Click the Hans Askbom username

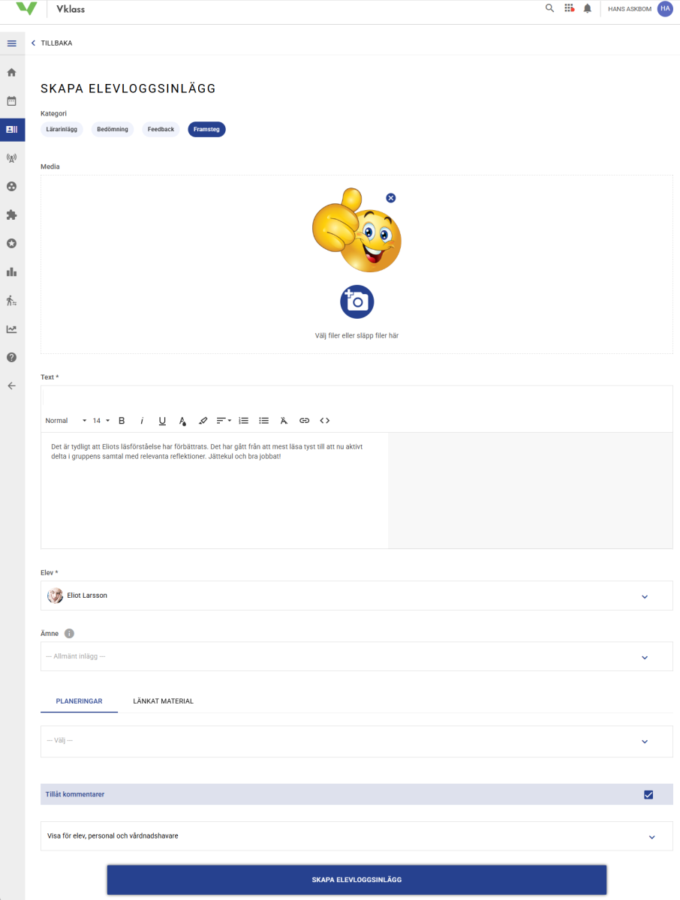point(629,9)
